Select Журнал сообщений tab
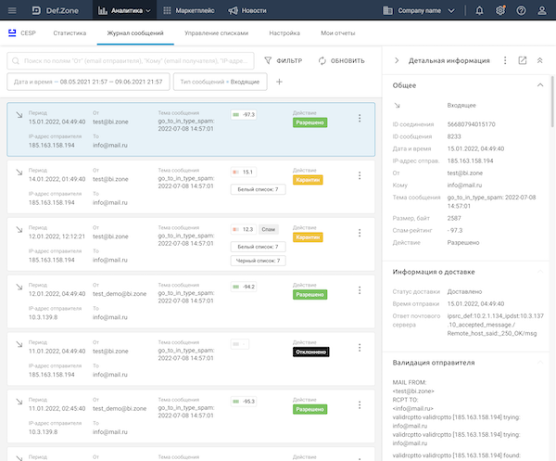This screenshot has width=556, height=461. click(135, 33)
